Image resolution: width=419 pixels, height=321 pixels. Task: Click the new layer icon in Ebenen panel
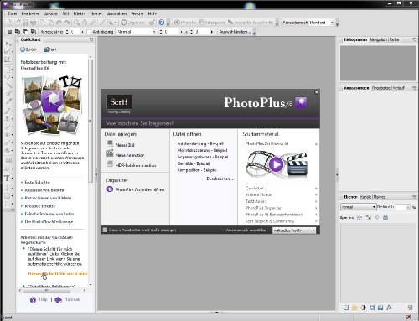tap(346, 308)
